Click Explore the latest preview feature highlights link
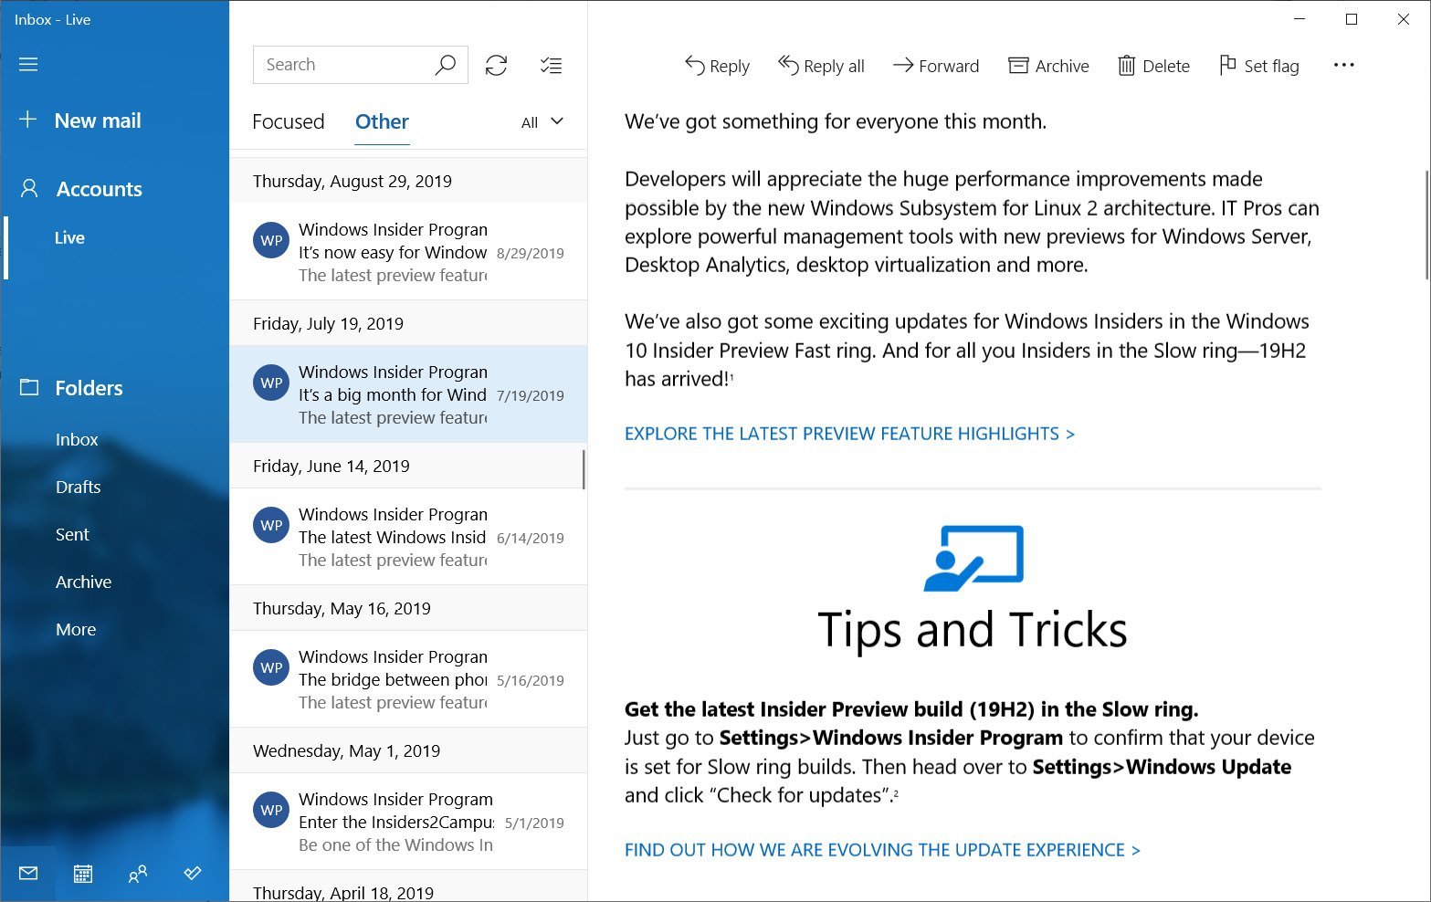The image size is (1431, 902). (x=849, y=434)
